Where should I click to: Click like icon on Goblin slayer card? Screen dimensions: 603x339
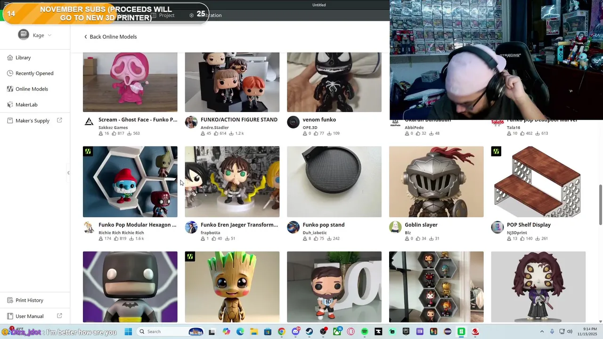point(417,239)
